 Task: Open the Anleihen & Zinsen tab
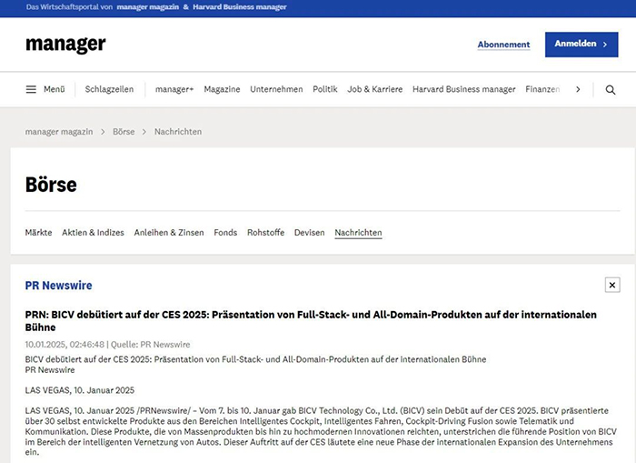tap(169, 233)
